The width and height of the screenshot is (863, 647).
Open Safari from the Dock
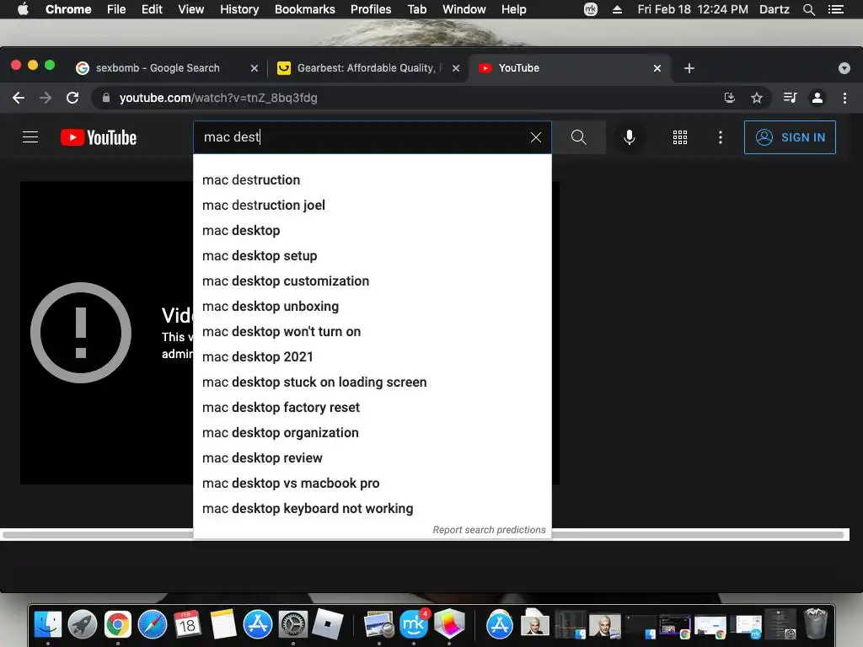(153, 624)
